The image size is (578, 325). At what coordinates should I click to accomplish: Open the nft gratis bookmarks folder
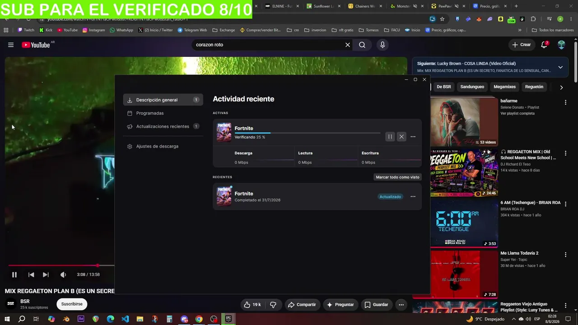[x=343, y=30]
